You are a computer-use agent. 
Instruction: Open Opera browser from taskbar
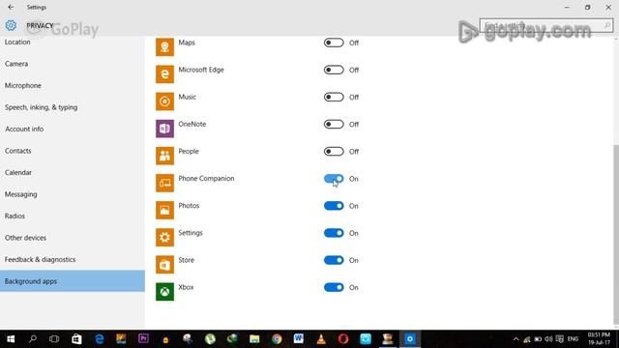343,339
